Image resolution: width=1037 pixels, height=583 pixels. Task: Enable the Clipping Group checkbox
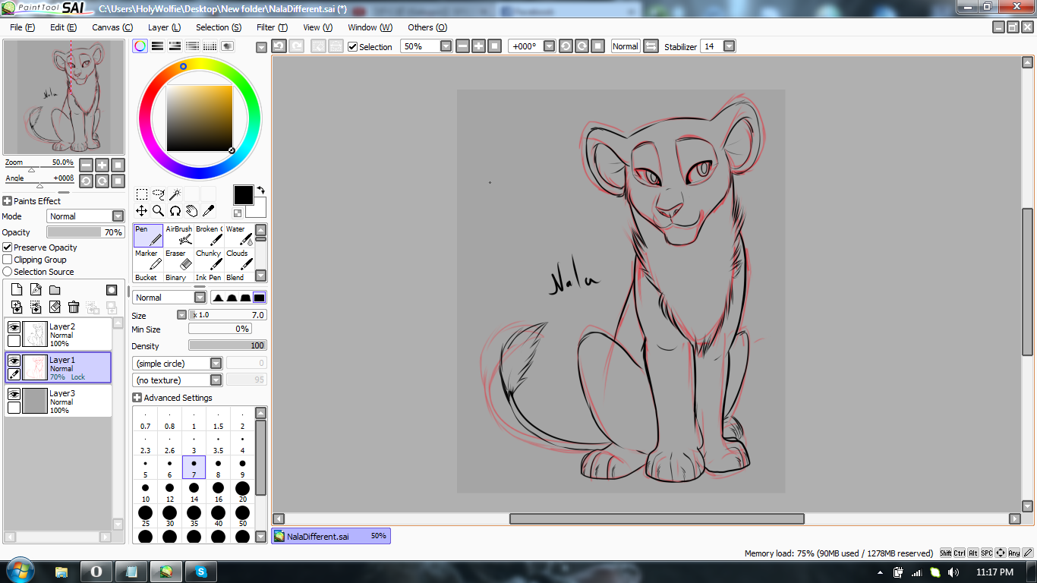coord(8,260)
